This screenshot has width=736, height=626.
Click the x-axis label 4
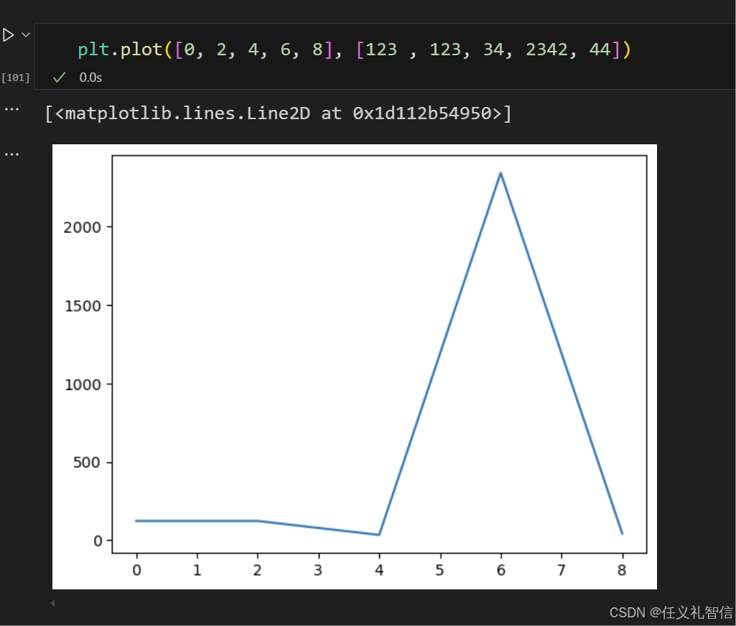(x=379, y=570)
